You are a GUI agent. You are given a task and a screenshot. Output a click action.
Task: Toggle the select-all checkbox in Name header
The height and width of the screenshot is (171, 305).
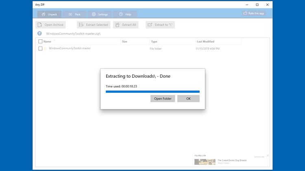pyautogui.click(x=40, y=41)
